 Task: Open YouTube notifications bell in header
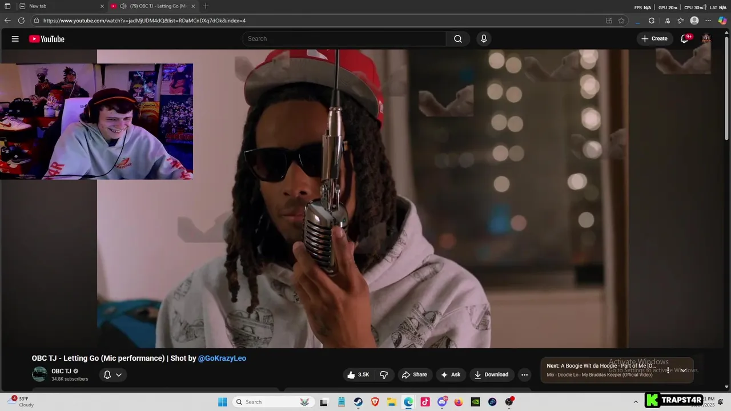point(685,39)
